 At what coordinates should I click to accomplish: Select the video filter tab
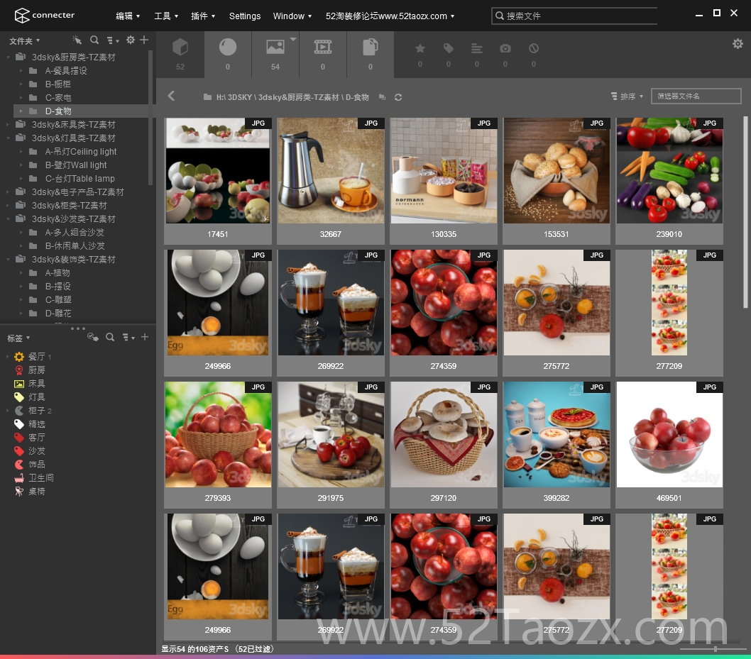[x=322, y=55]
